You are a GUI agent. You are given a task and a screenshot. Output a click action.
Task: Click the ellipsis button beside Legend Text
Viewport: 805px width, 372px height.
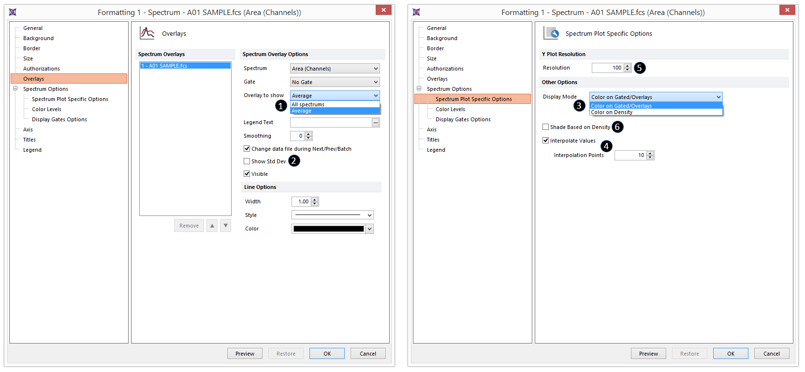375,123
